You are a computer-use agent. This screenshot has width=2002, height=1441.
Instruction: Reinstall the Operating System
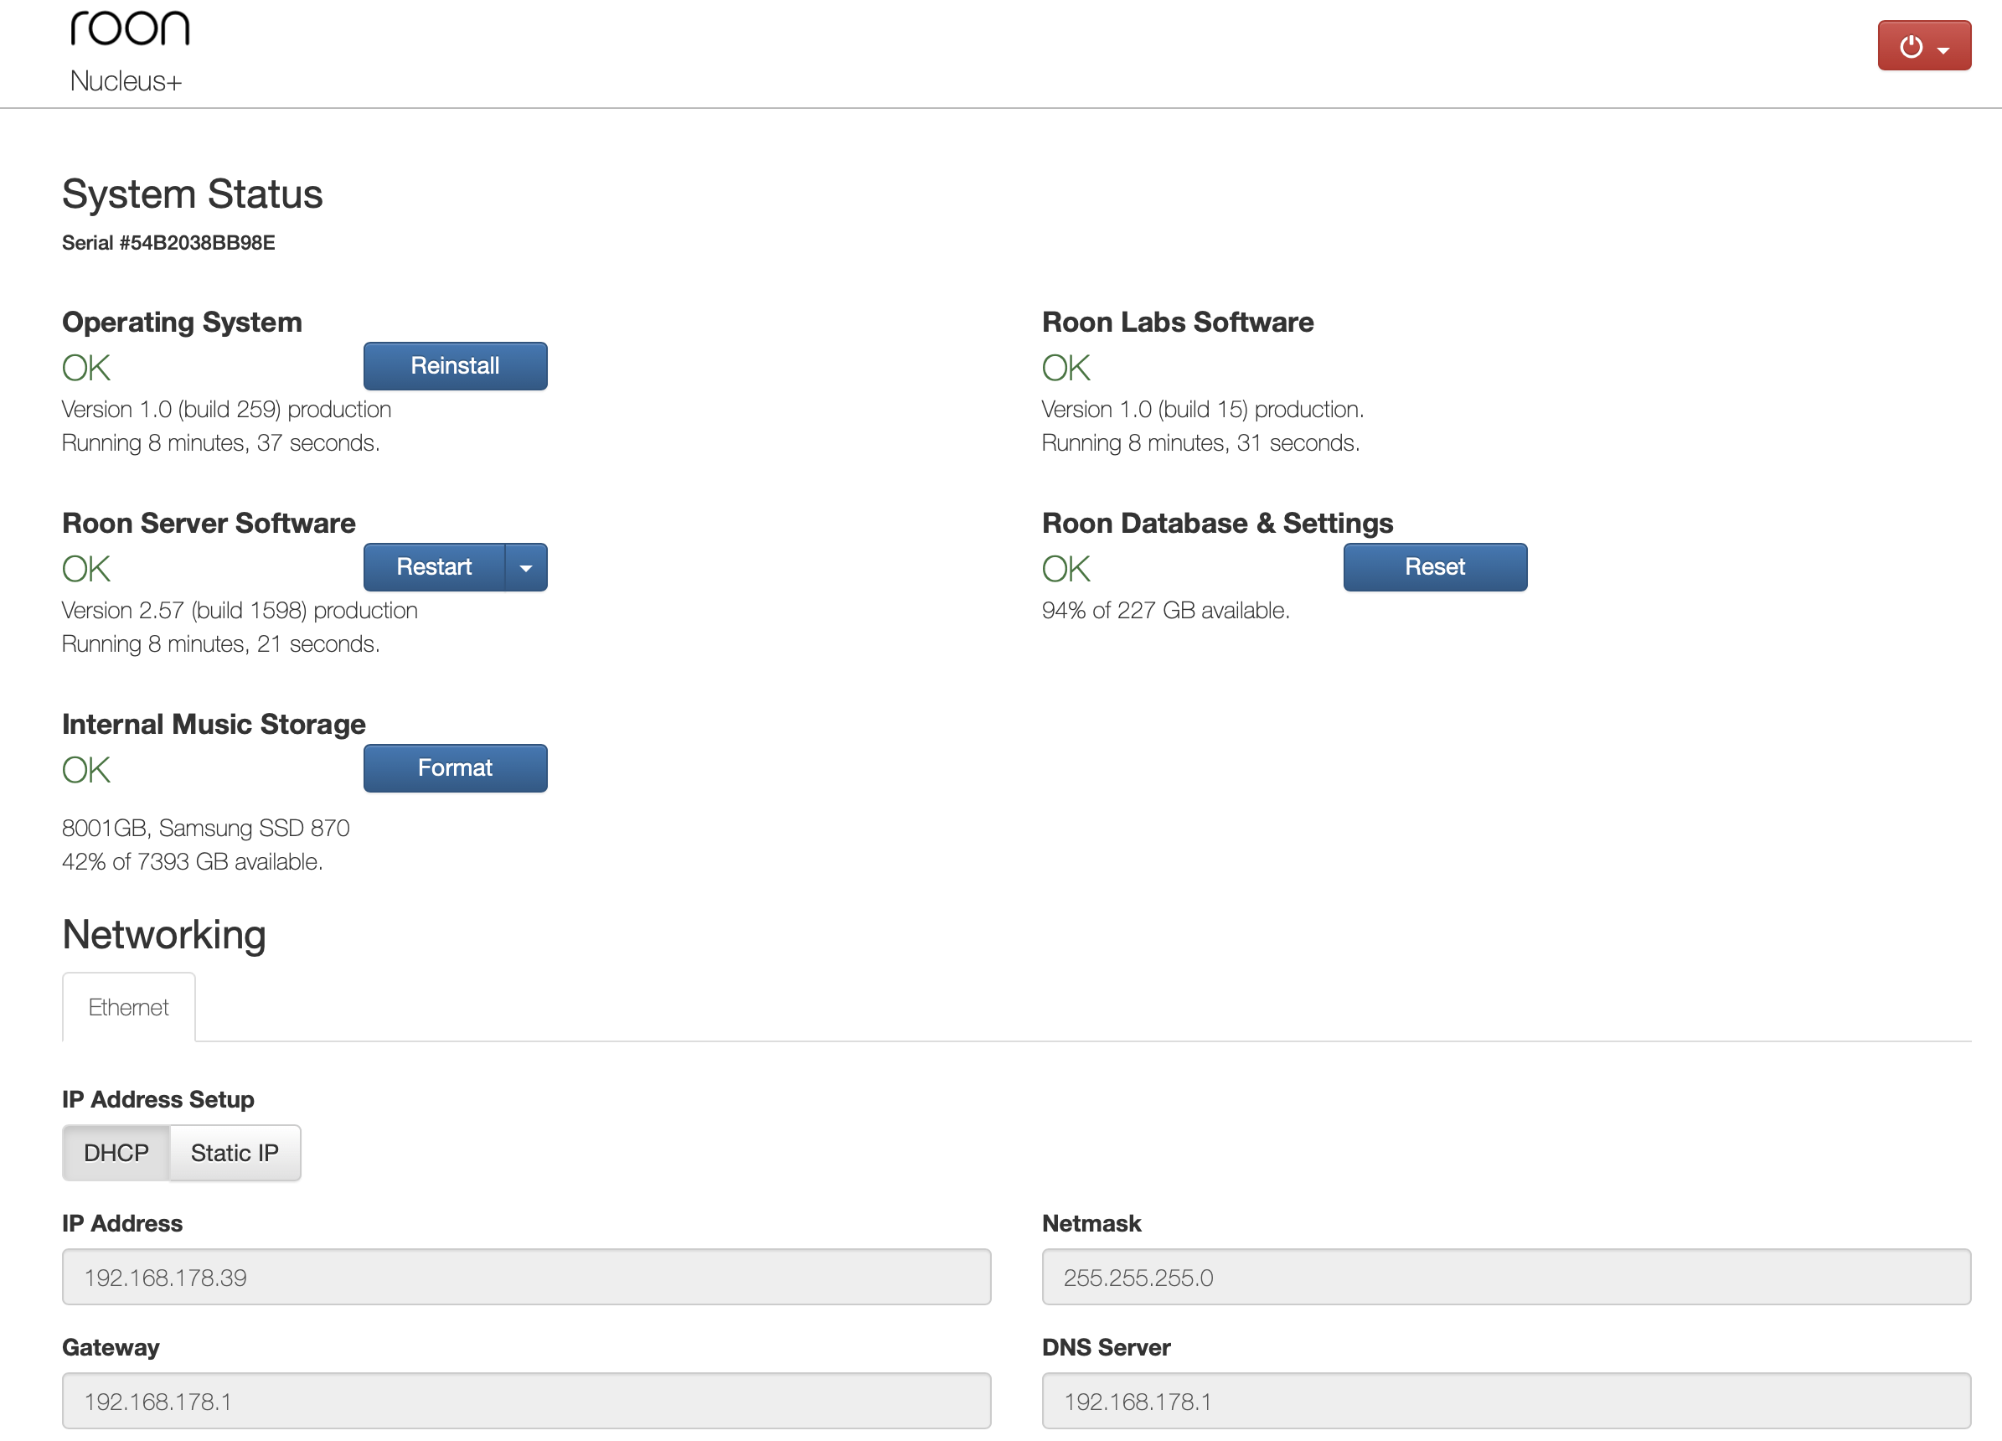[455, 365]
